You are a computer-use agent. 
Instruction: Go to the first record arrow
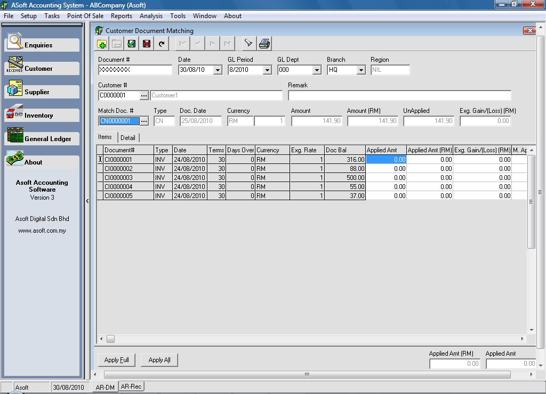coord(182,44)
